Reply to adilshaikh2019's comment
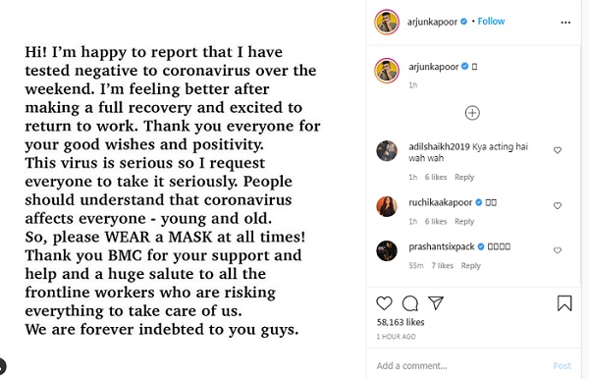589x379 pixels. (464, 177)
